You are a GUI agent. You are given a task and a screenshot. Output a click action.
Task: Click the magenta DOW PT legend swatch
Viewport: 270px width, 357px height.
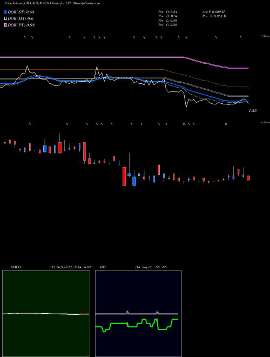5,25
